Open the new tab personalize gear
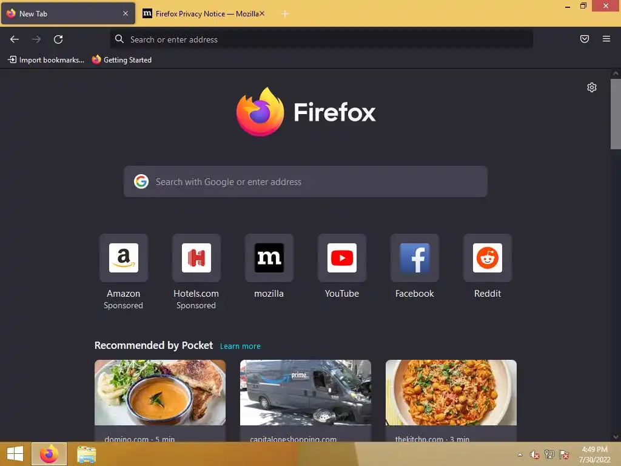 pyautogui.click(x=592, y=87)
